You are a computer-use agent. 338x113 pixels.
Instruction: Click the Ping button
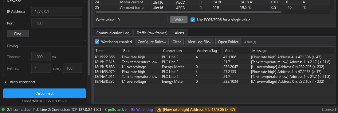pyautogui.click(x=18, y=34)
